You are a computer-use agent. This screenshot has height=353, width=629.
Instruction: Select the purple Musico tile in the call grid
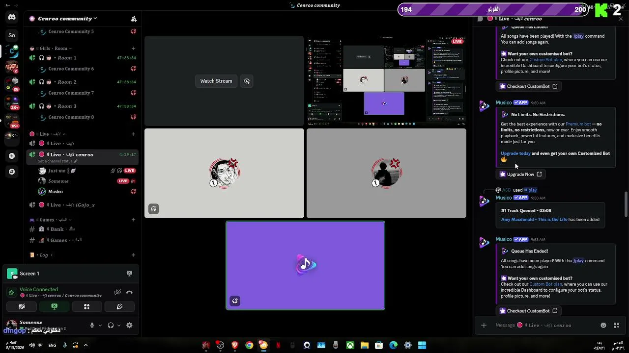coord(305,265)
